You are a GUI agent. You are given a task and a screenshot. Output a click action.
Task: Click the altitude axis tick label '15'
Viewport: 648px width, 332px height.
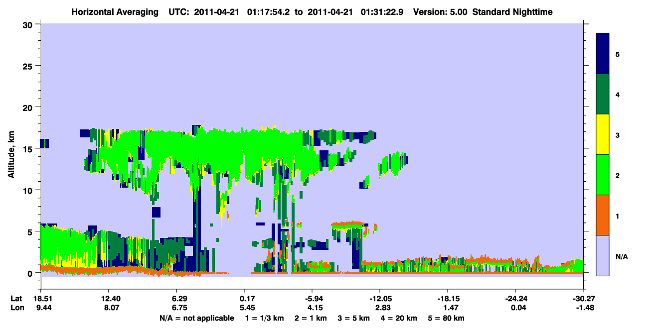29,149
